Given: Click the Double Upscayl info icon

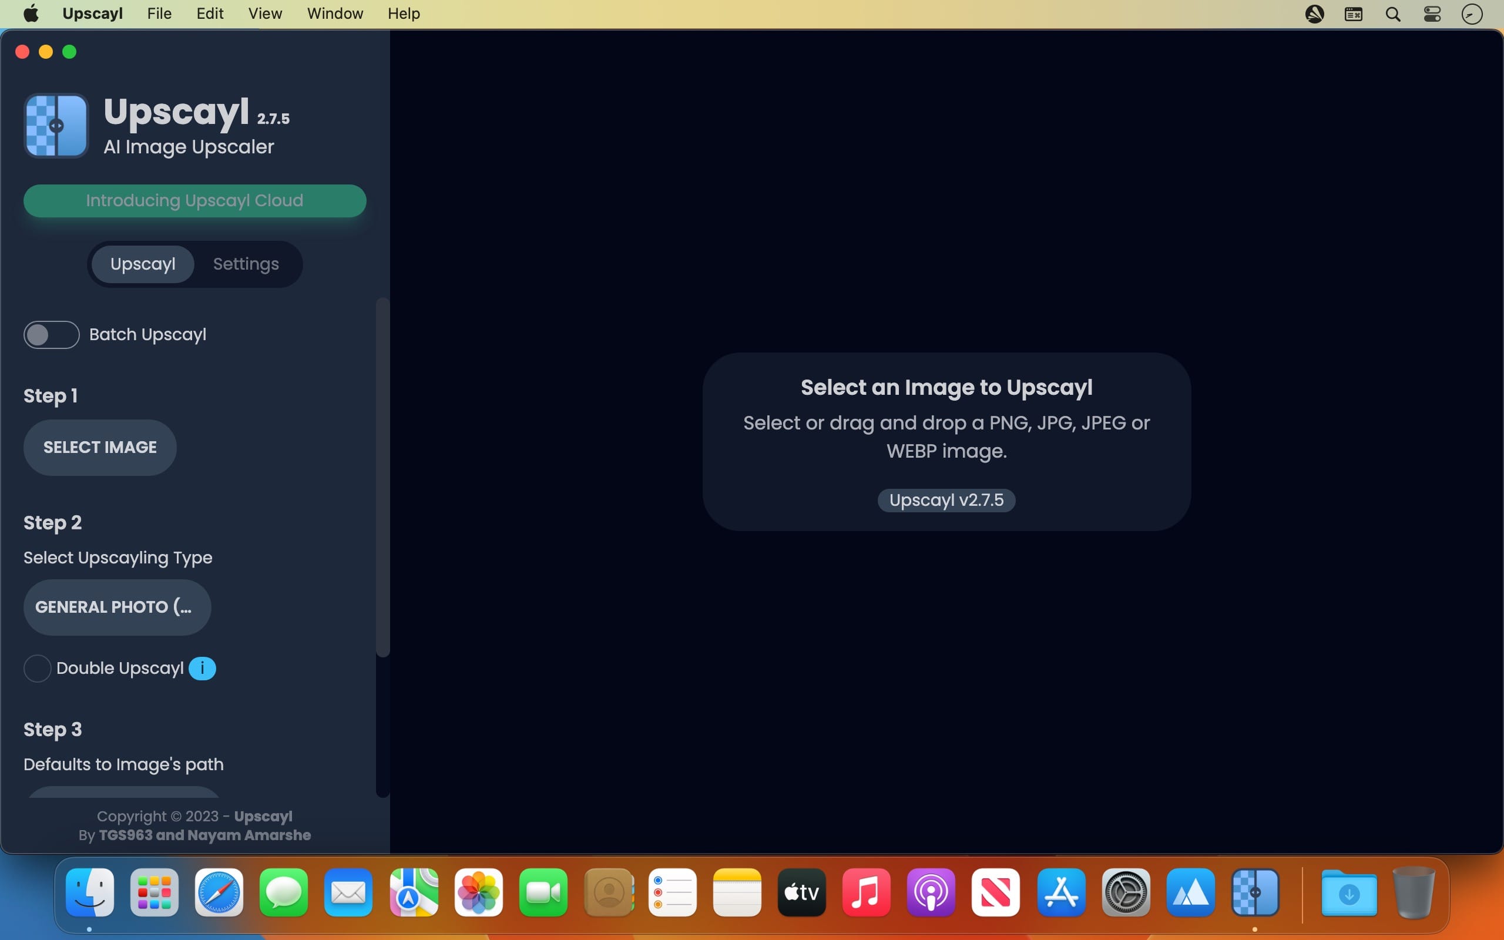Looking at the screenshot, I should pyautogui.click(x=202, y=669).
